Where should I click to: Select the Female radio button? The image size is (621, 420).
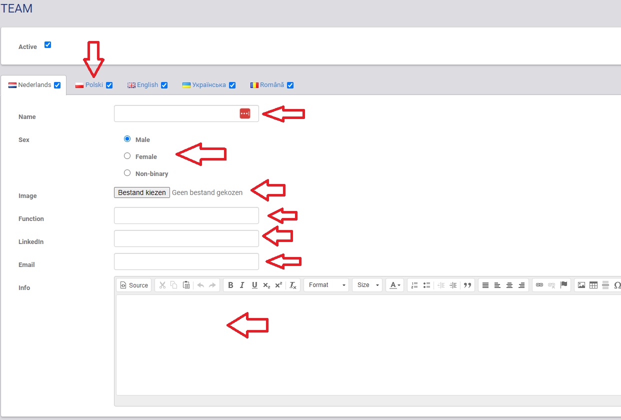click(x=127, y=156)
